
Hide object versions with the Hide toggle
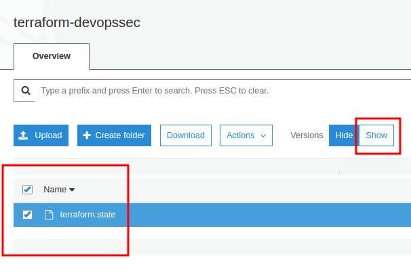(x=344, y=135)
